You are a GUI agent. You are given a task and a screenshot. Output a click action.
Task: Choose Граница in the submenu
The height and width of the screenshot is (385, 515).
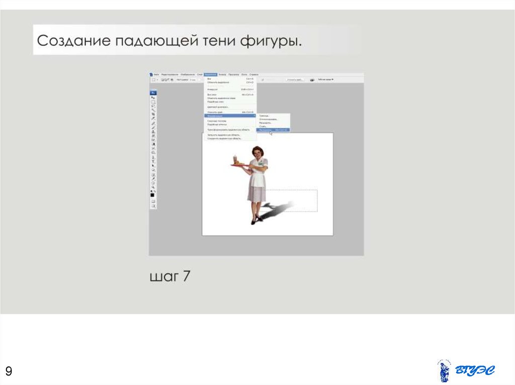point(273,116)
